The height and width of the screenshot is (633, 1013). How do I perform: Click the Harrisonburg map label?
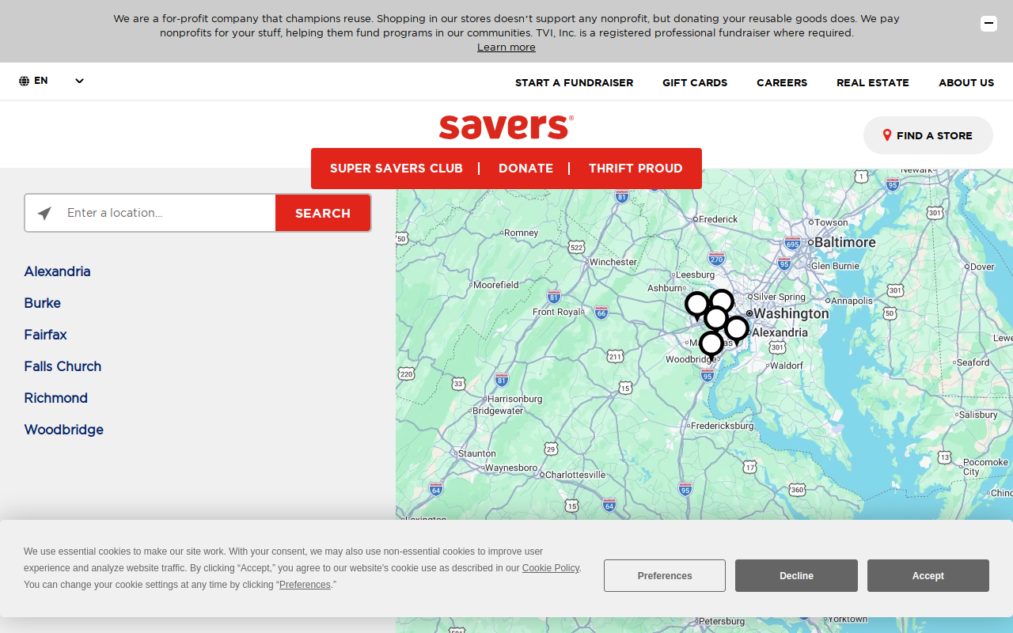(515, 399)
